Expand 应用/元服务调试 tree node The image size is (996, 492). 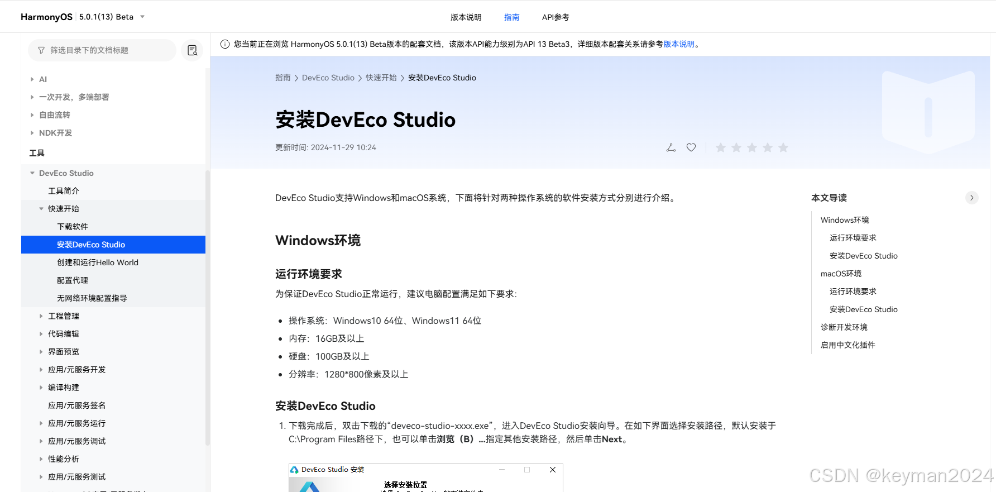tap(41, 441)
